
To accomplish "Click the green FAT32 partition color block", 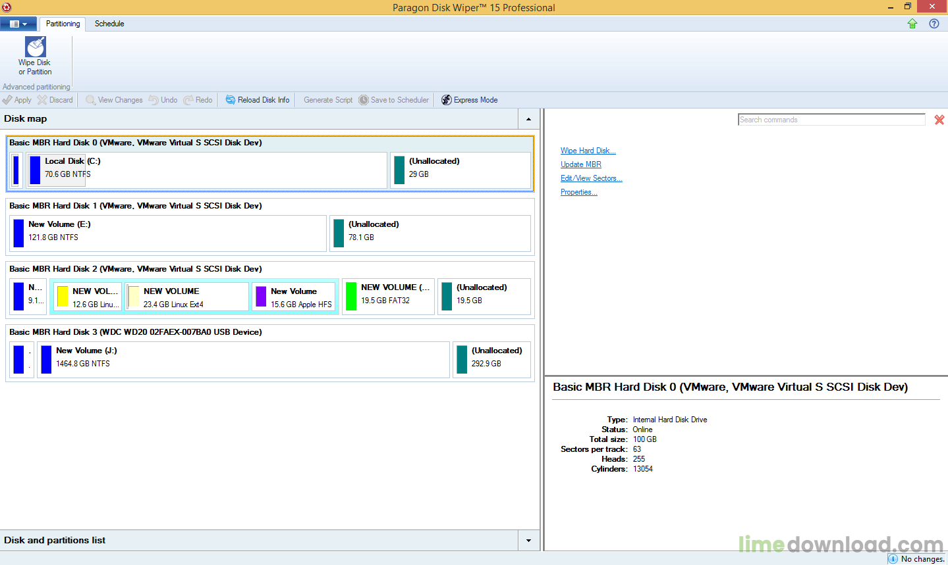I will click(351, 296).
